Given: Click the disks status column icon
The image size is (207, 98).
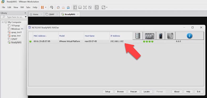Looking at the screenshot, I should [149, 36].
